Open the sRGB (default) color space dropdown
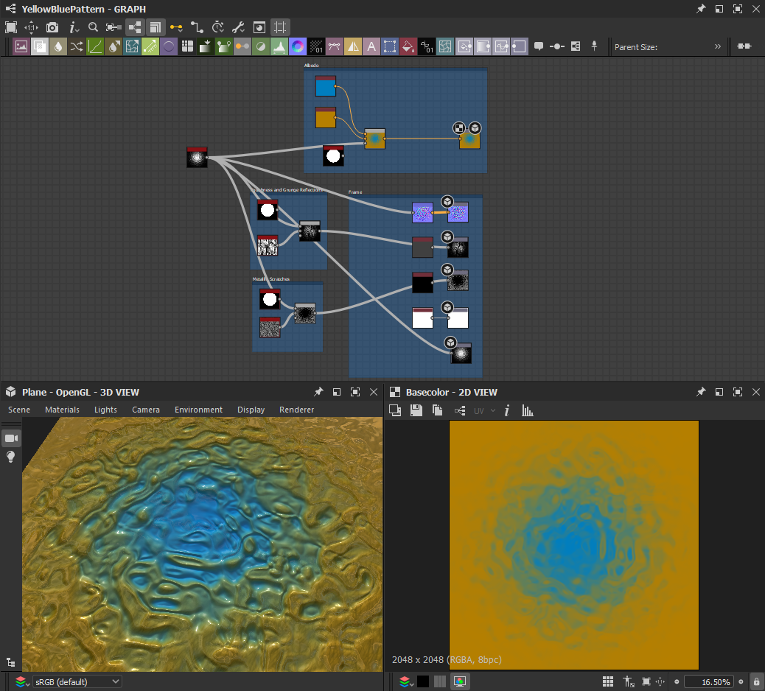Image resolution: width=765 pixels, height=691 pixels. coord(77,681)
